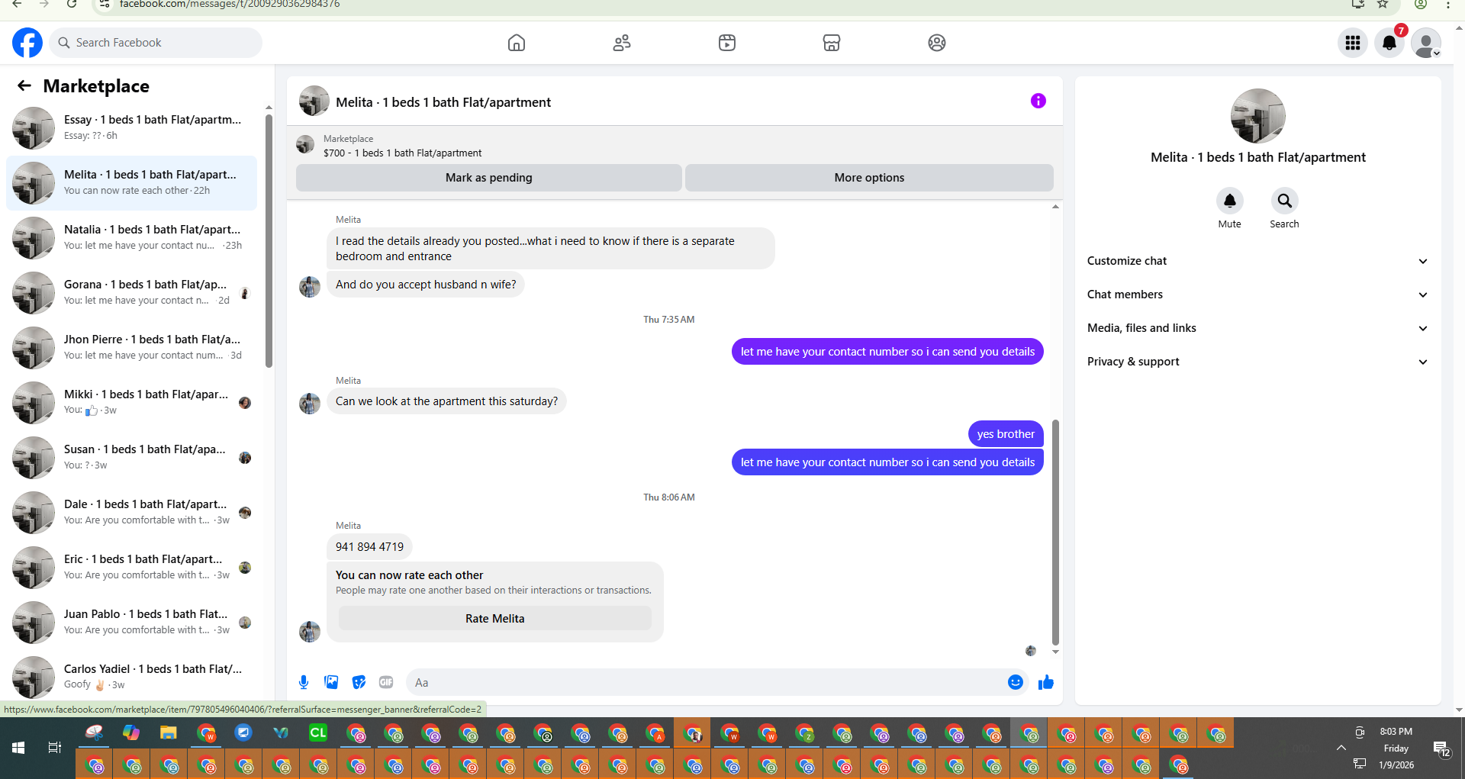
Task: Send a voice clip microphone icon
Action: click(x=304, y=682)
